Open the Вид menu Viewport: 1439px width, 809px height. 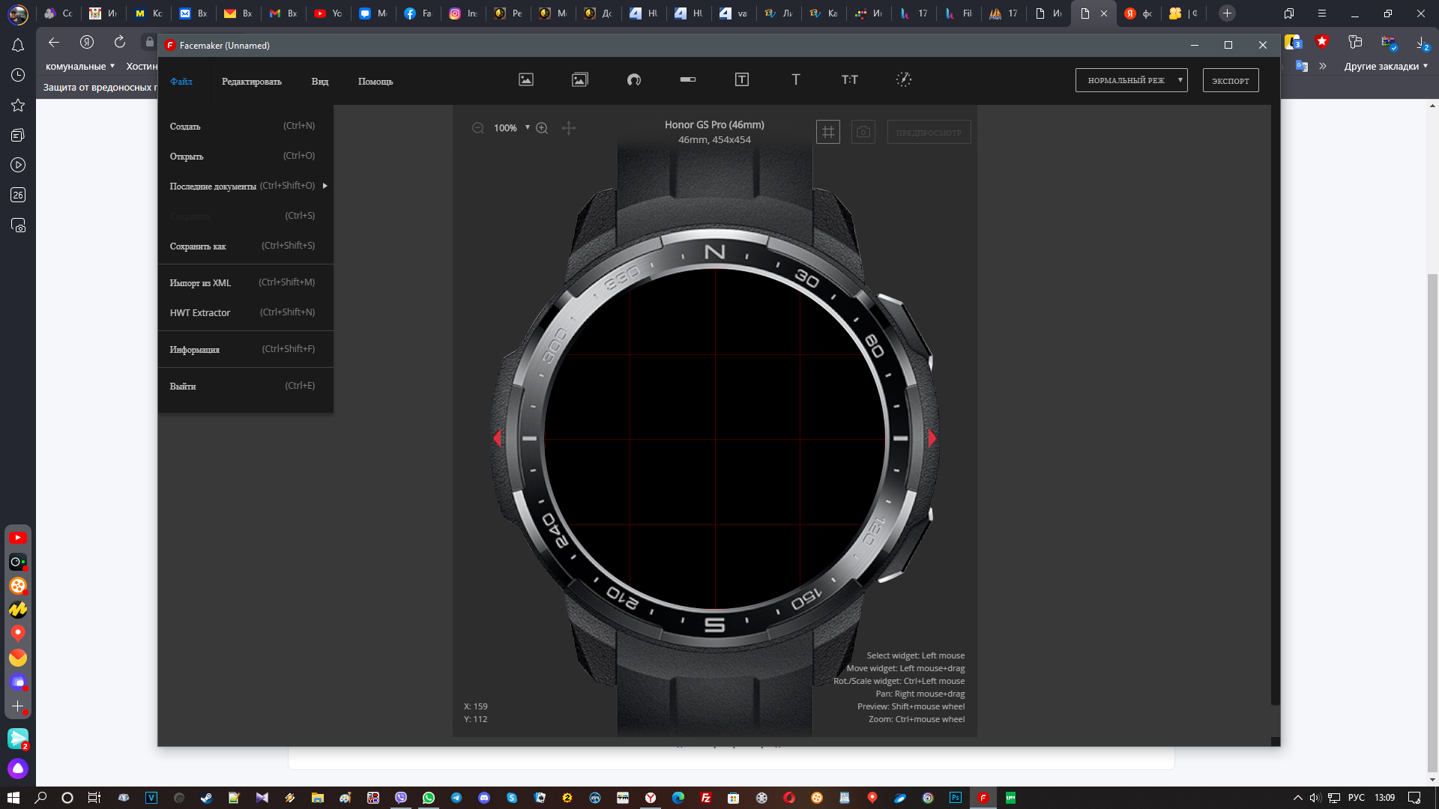(x=320, y=81)
